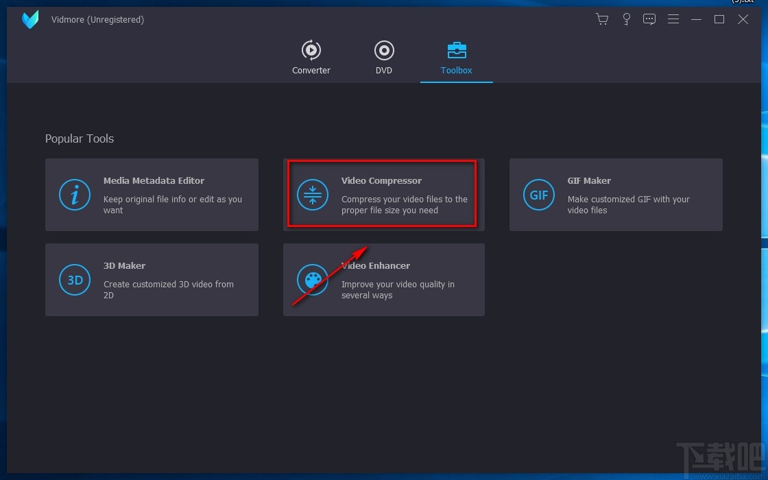Image resolution: width=768 pixels, height=480 pixels.
Task: Open the Video Enhancer tool card
Action: (x=384, y=280)
